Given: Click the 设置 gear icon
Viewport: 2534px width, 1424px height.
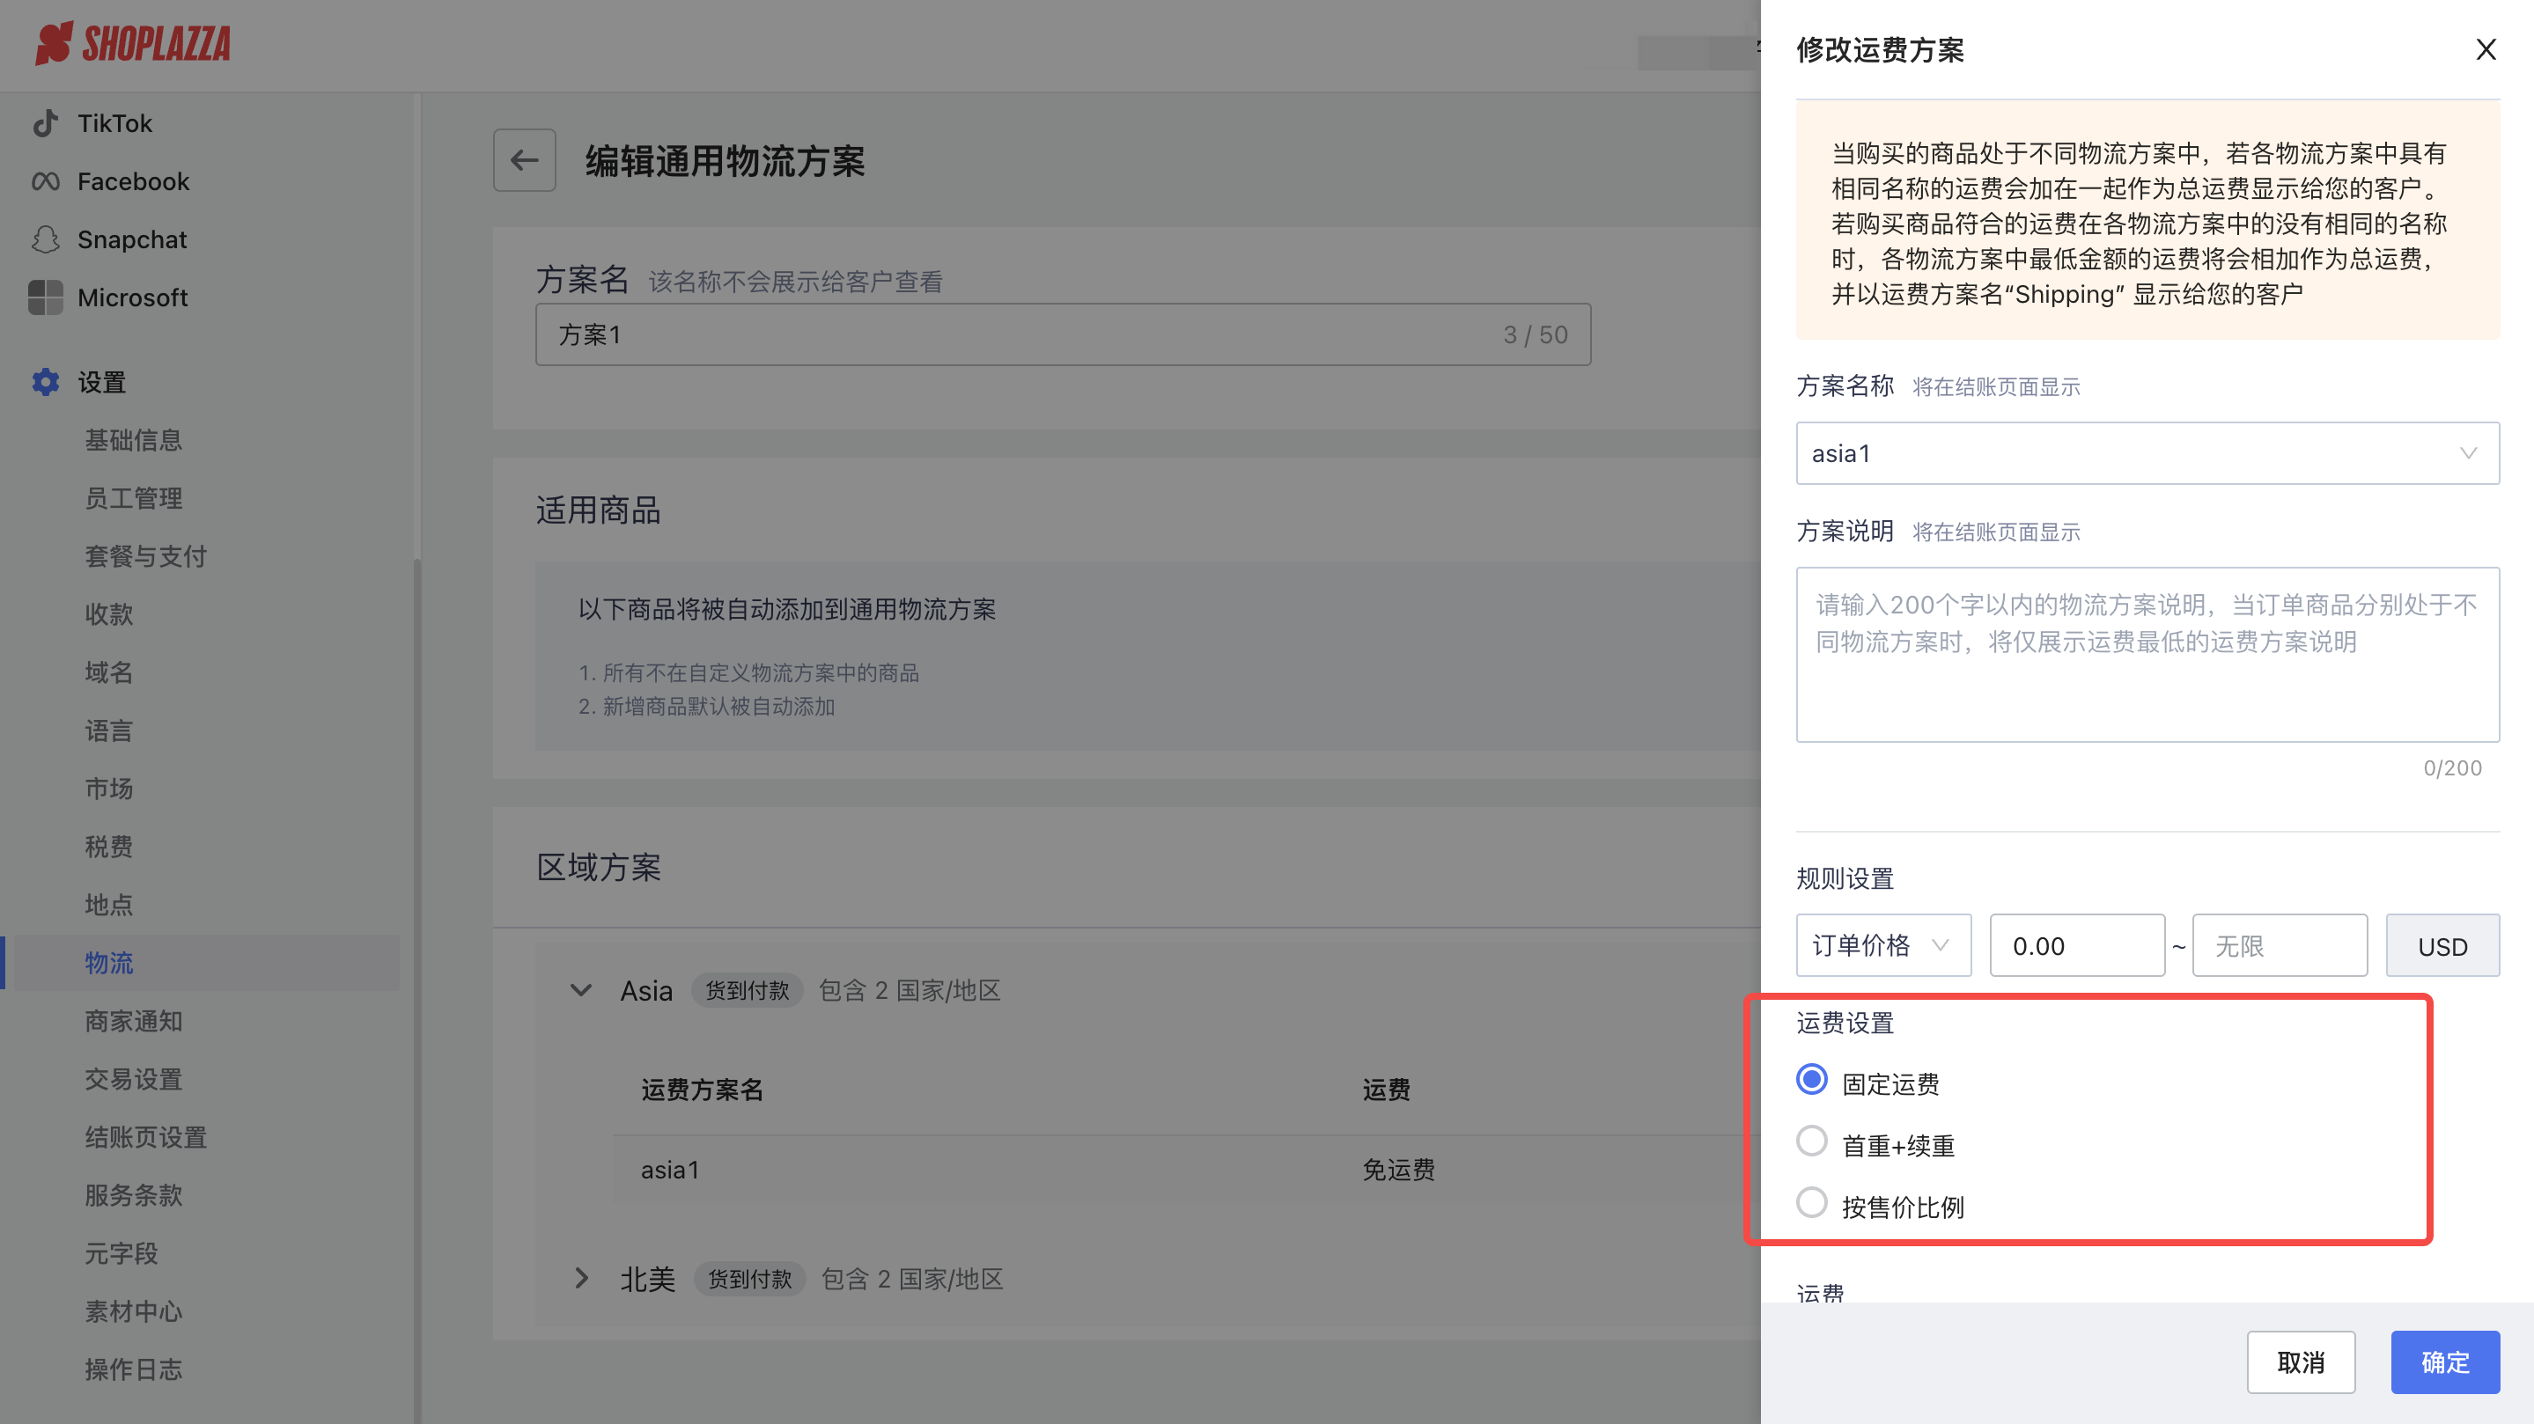Looking at the screenshot, I should [45, 382].
